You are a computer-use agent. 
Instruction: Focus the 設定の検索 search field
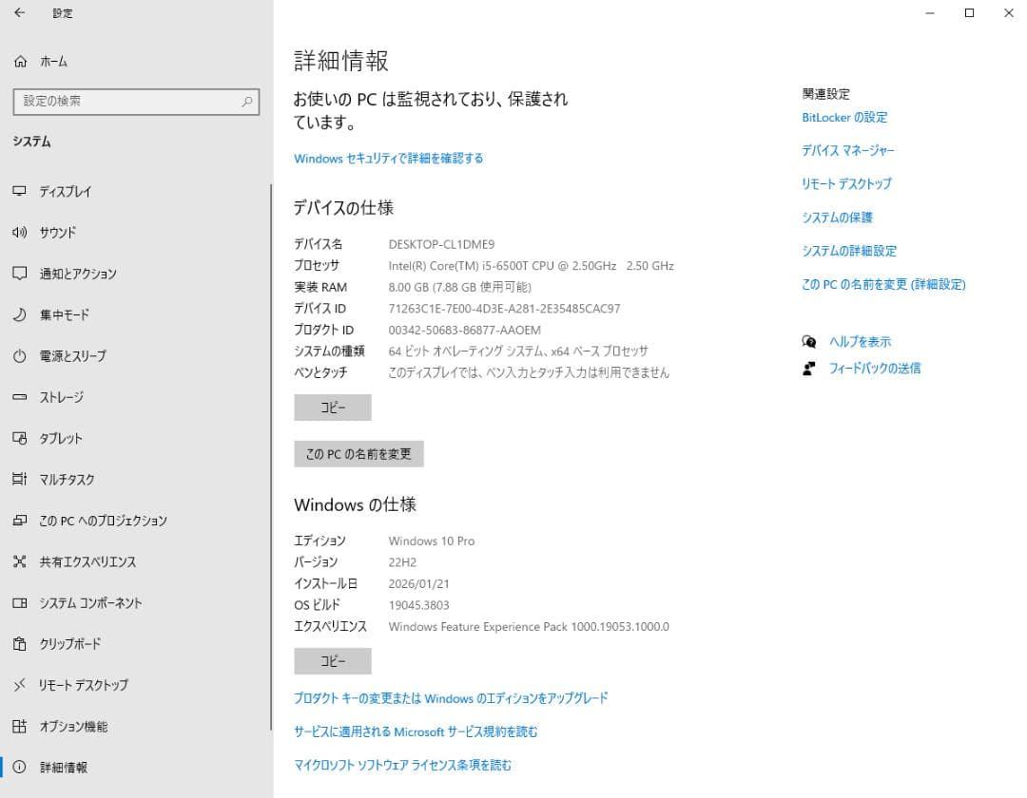point(136,102)
